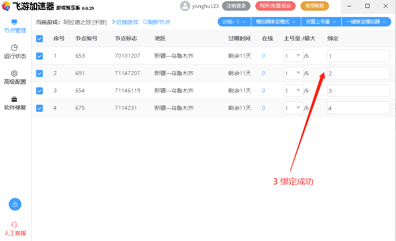This screenshot has height=241, width=396.
Task: Open the 软件修复 toolbox icon
Action: [x=14, y=99]
